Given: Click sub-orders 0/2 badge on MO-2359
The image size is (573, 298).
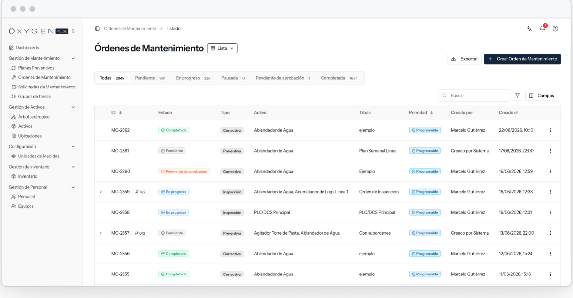Looking at the screenshot, I should tap(140, 192).
